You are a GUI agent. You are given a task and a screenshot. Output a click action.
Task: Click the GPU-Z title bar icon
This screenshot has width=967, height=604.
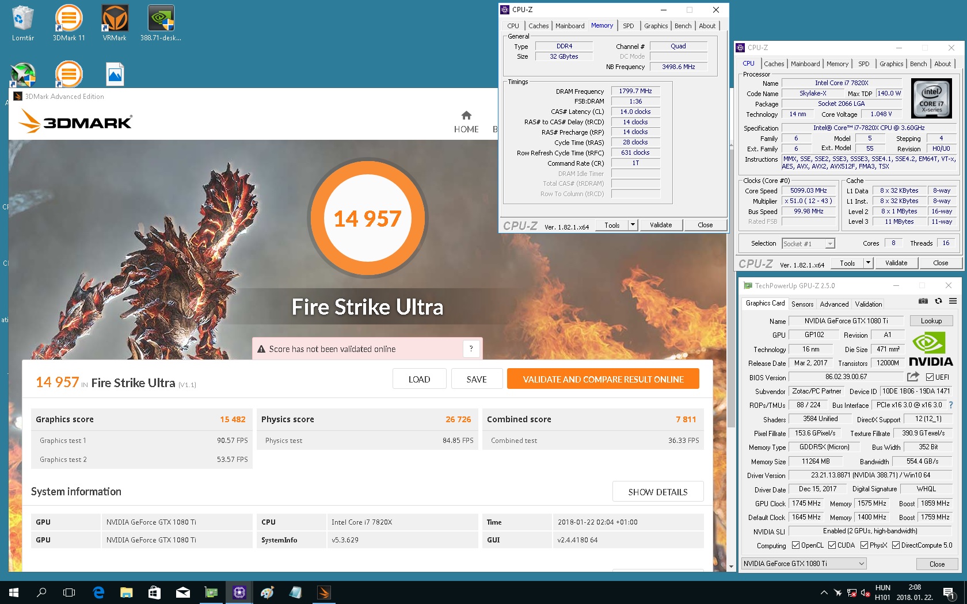[748, 285]
